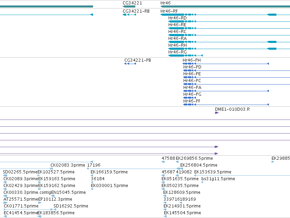Click EST label 419082
The image size is (290, 218).
click(184, 172)
